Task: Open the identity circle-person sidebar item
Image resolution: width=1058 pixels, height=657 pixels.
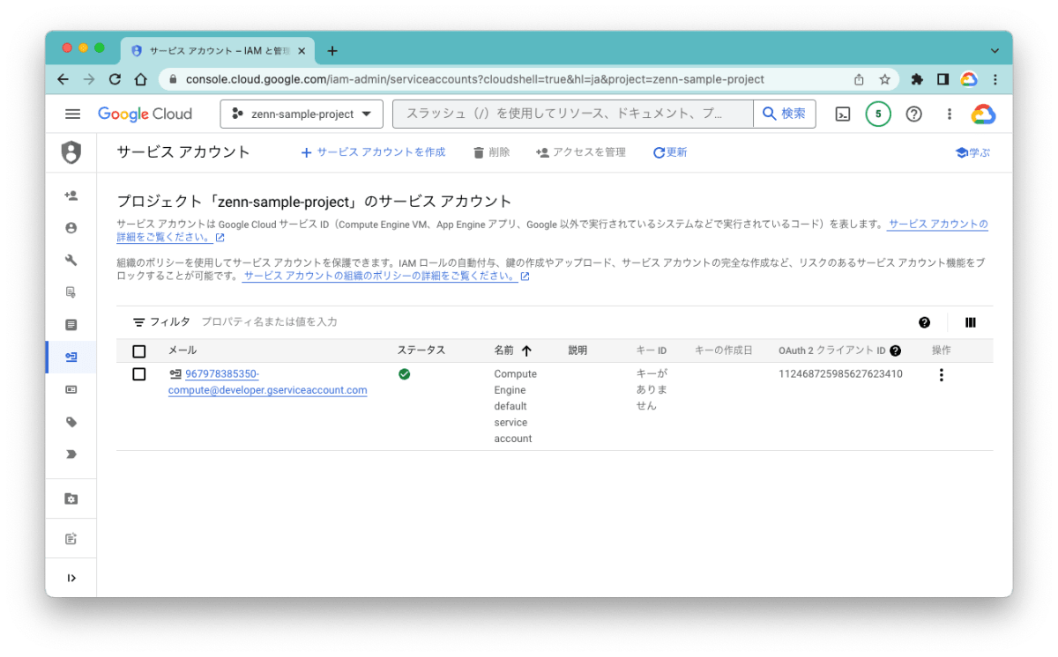Action: pyautogui.click(x=71, y=228)
